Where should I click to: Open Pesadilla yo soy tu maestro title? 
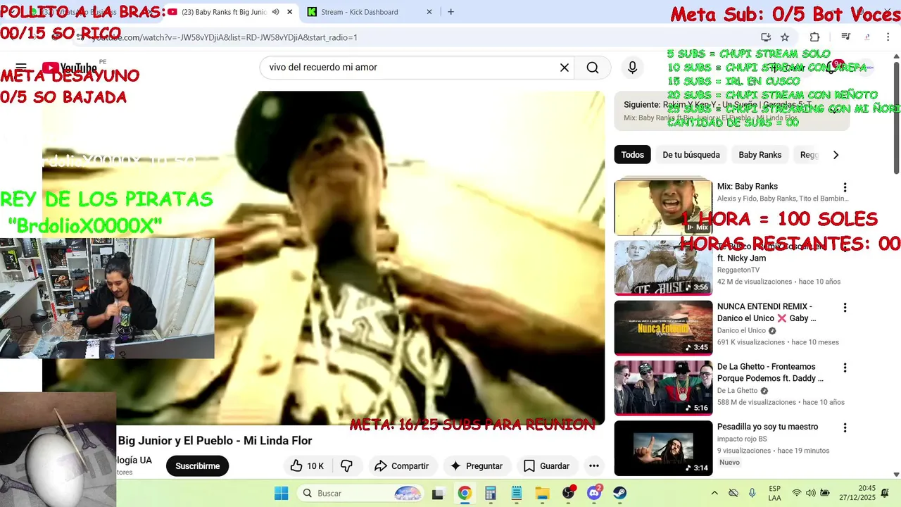coord(767,427)
